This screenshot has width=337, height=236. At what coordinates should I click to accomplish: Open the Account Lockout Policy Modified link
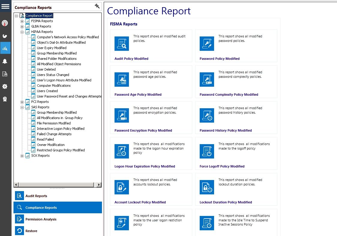click(x=140, y=202)
